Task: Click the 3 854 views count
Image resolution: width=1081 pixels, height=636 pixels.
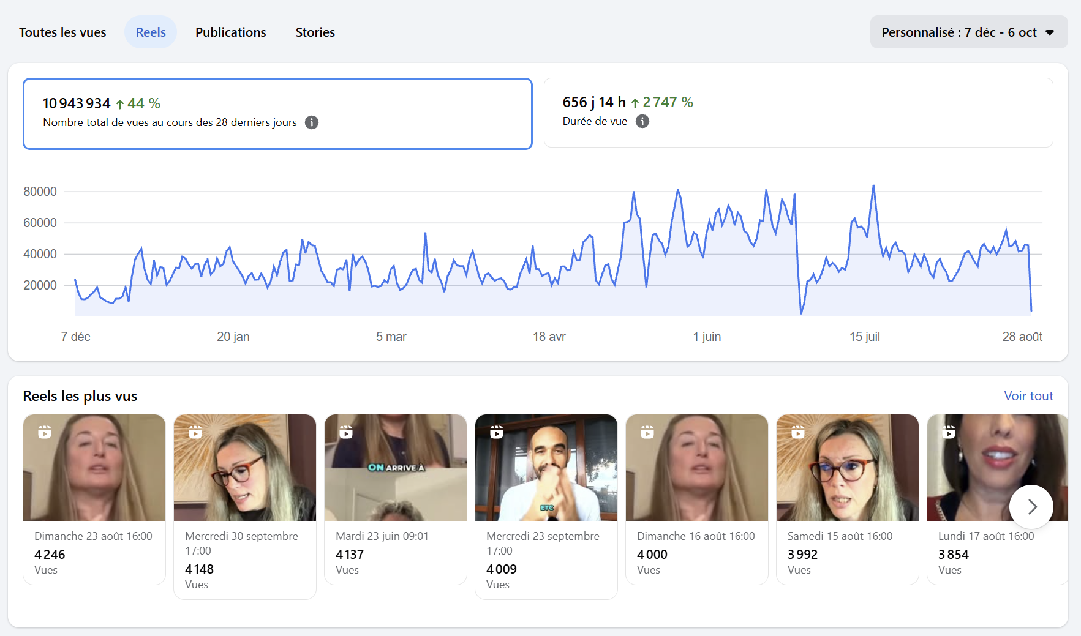Action: [954, 555]
